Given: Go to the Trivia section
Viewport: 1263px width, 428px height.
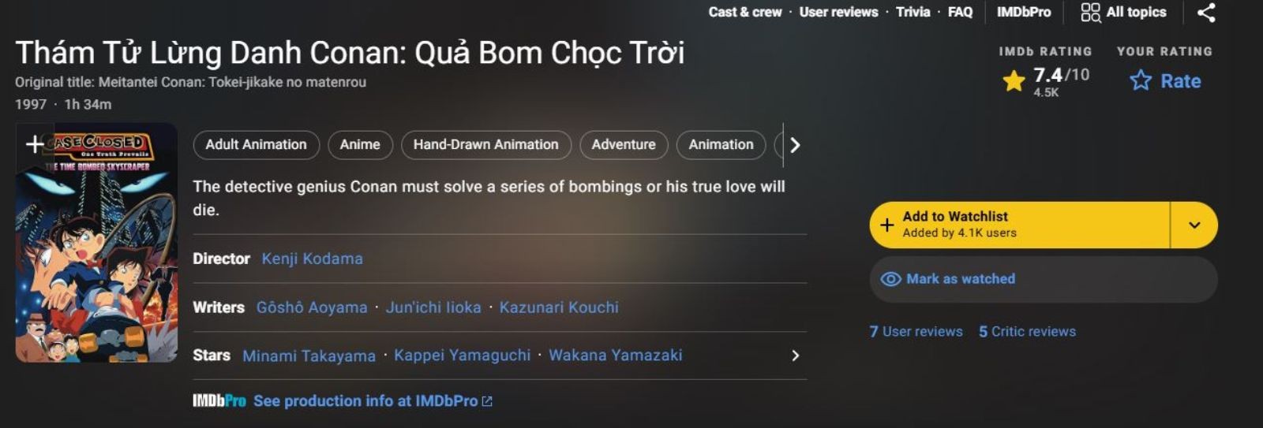Looking at the screenshot, I should click(913, 12).
